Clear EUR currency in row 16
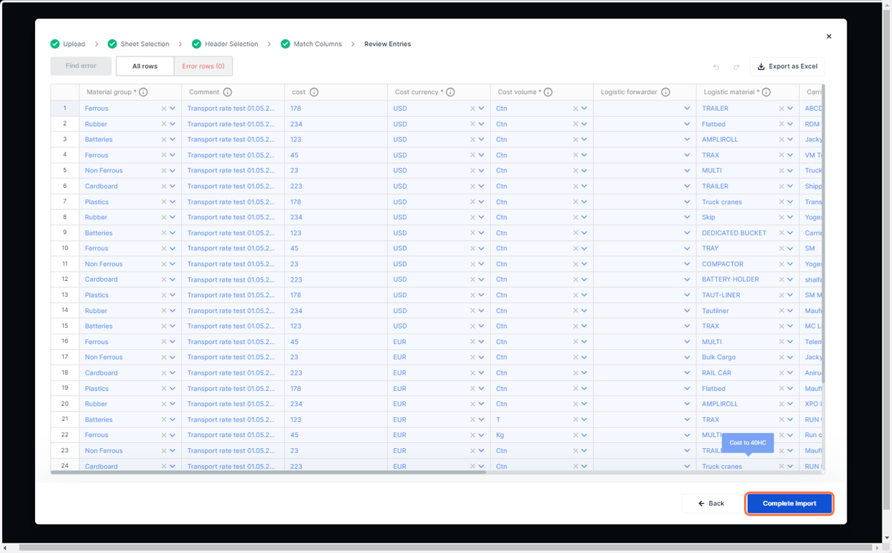This screenshot has width=892, height=553. (x=472, y=342)
